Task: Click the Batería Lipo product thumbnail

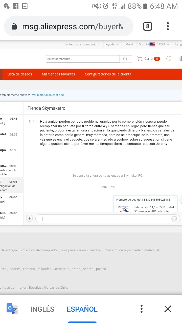Action: point(123,209)
